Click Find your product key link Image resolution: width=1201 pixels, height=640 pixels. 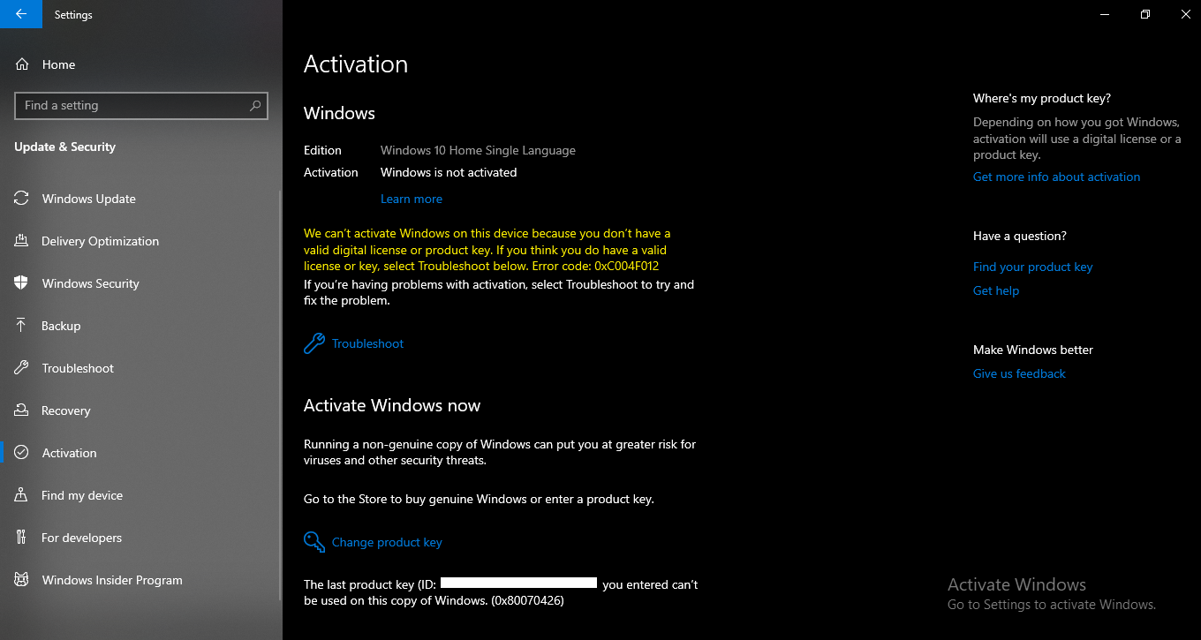click(1032, 267)
